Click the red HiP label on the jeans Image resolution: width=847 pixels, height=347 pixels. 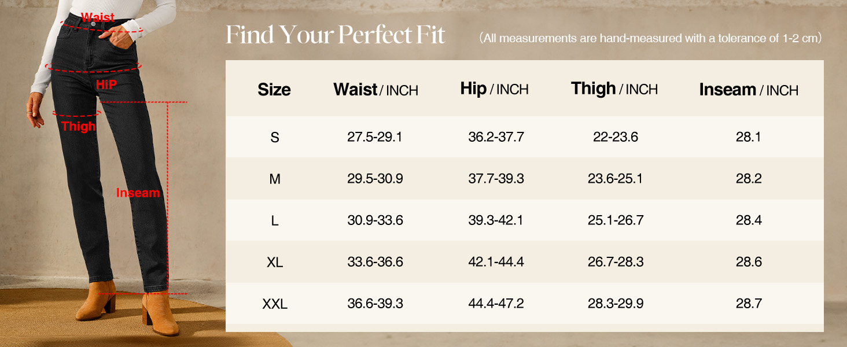106,84
